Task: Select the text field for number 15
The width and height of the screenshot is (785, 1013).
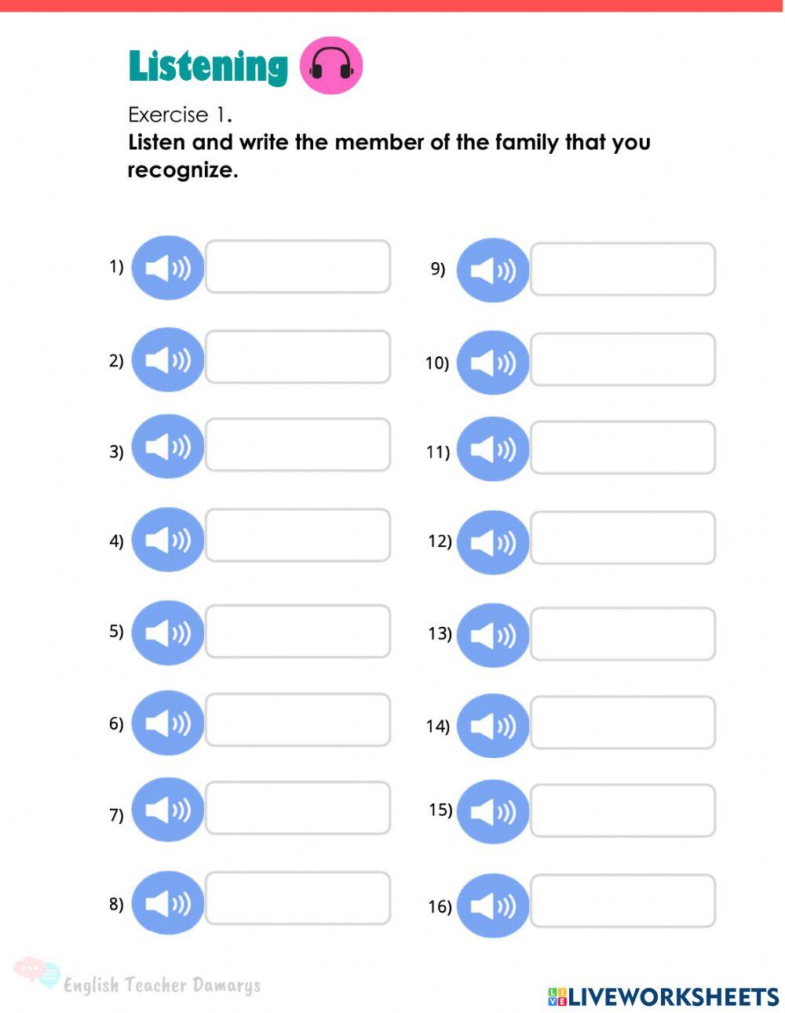Action: pyautogui.click(x=623, y=811)
